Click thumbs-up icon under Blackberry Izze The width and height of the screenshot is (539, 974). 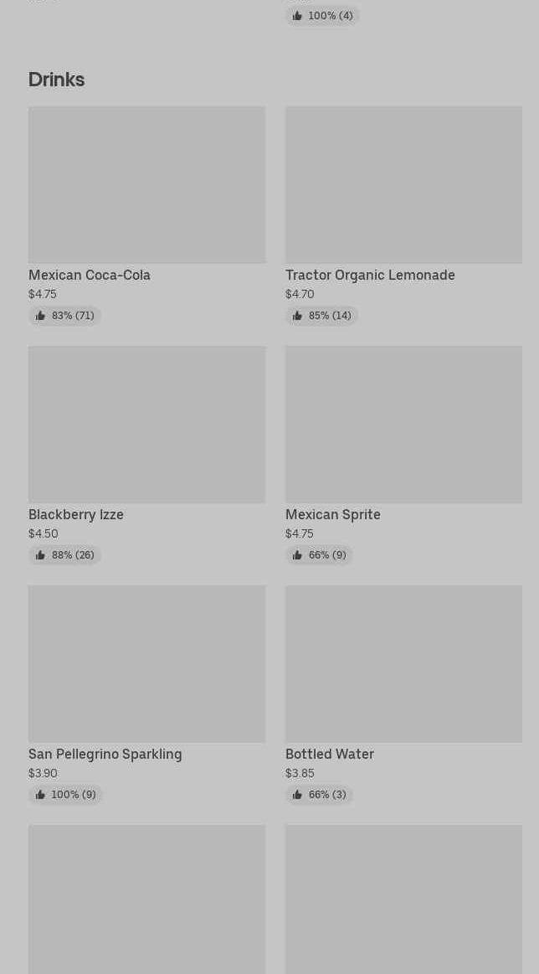click(x=40, y=555)
